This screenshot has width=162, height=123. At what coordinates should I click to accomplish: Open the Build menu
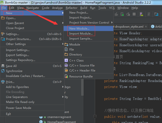click(84, 8)
